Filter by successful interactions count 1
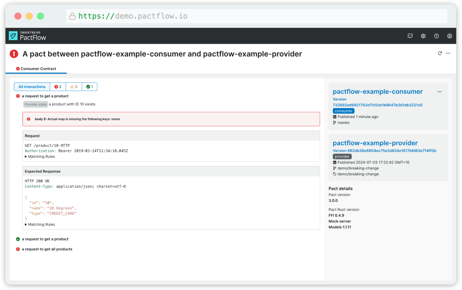Viewport: 462px width, 290px height. pyautogui.click(x=89, y=87)
